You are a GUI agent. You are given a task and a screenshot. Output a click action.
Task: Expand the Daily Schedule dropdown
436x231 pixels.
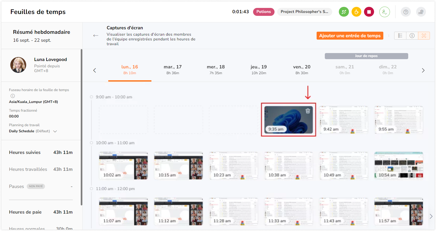click(55, 131)
